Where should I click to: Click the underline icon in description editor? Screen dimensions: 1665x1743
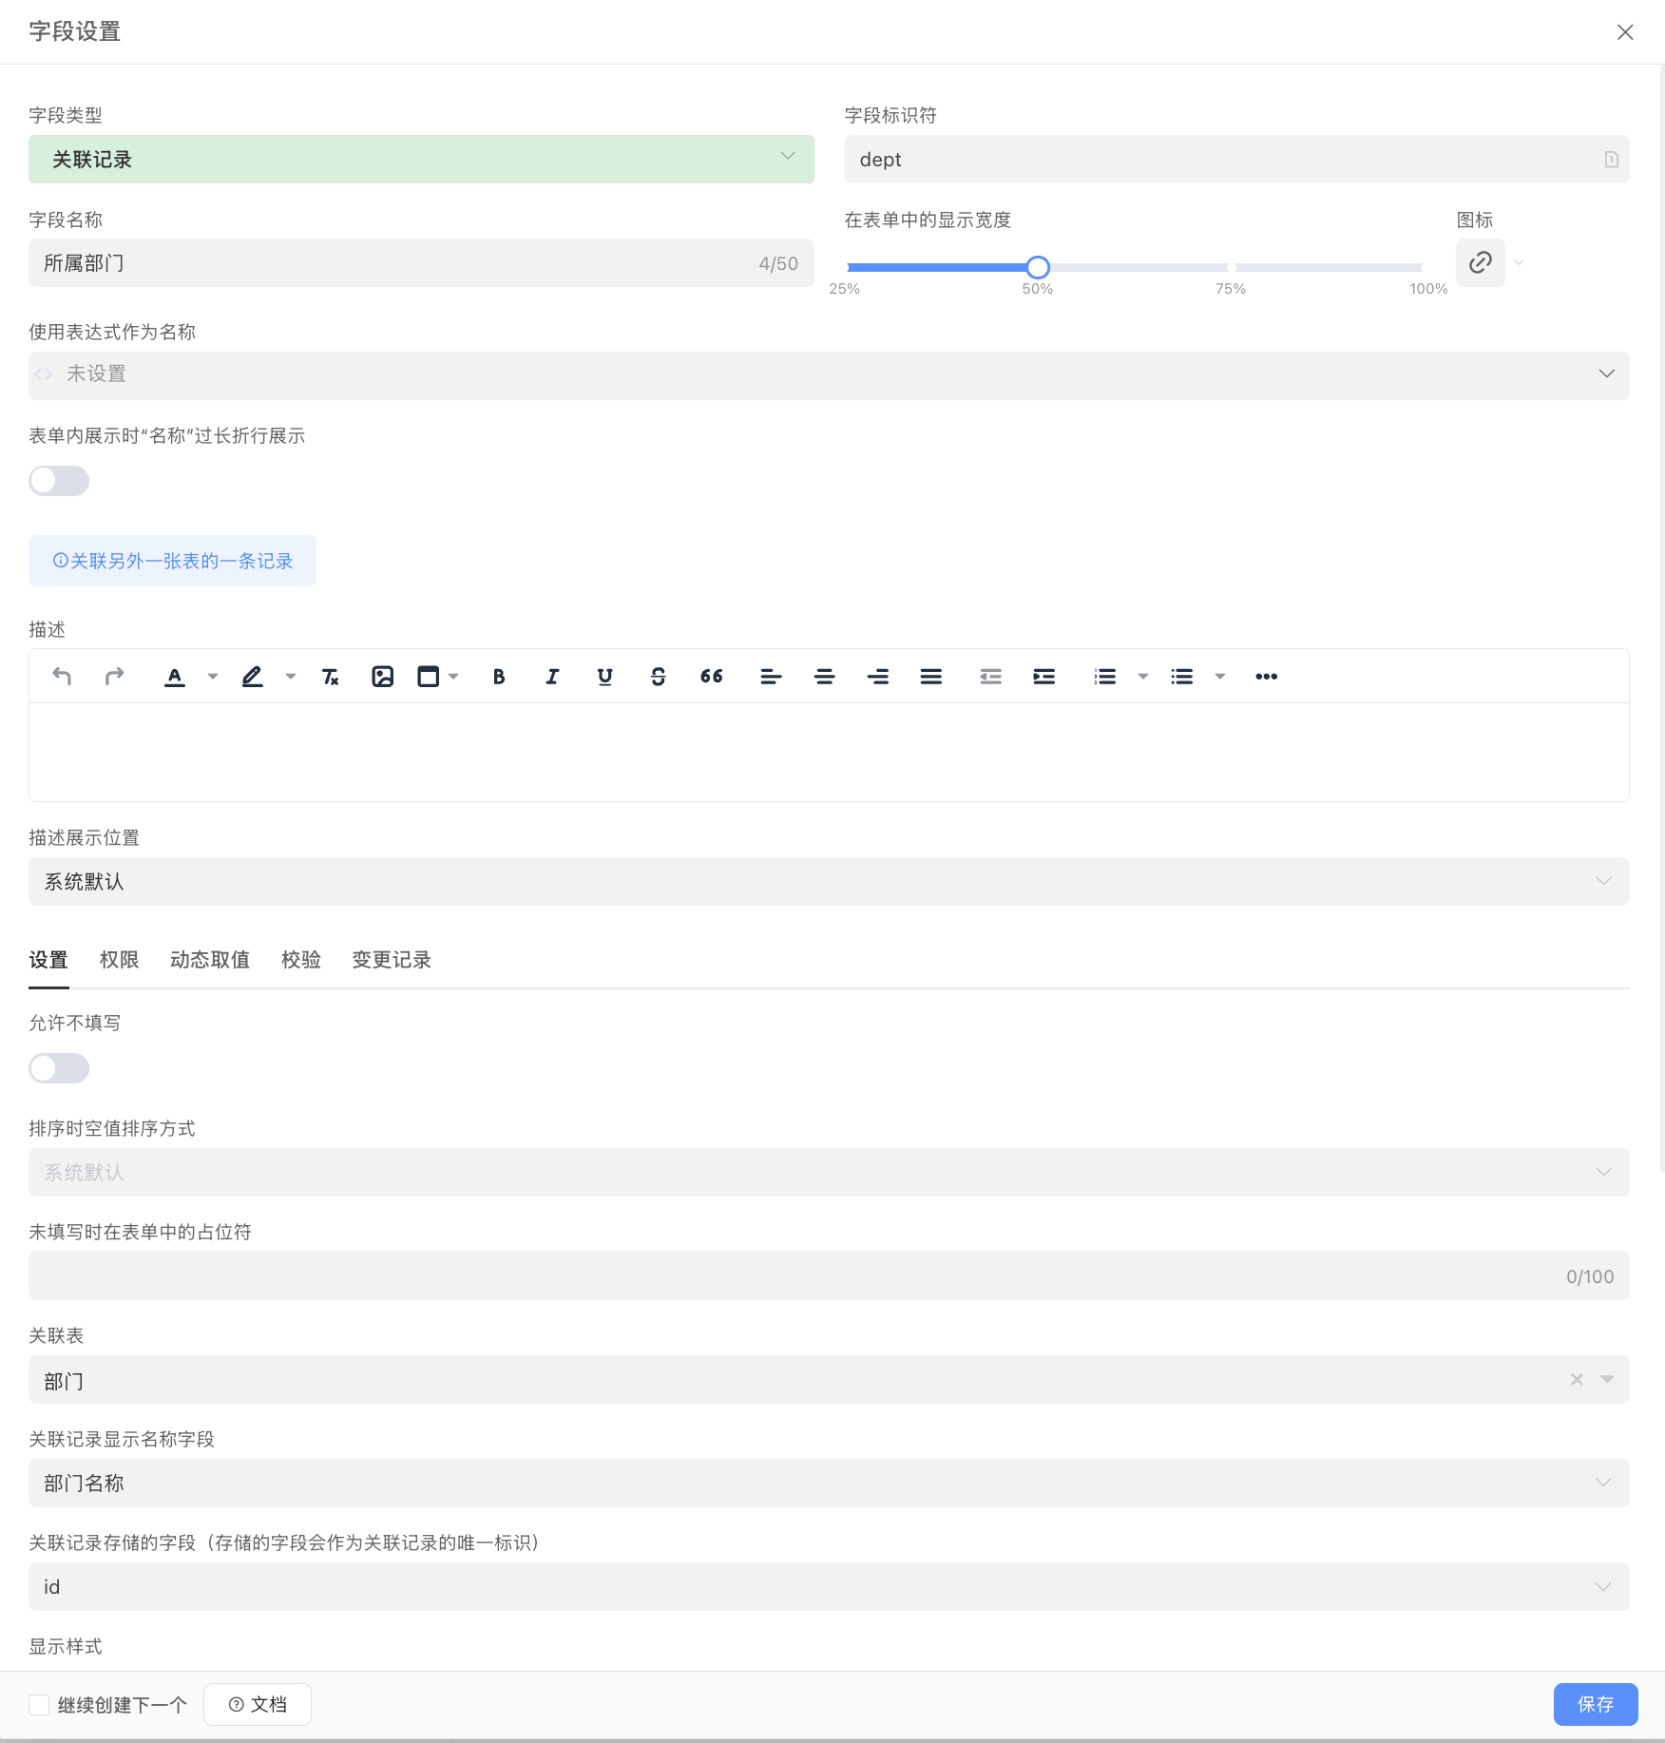coord(604,676)
